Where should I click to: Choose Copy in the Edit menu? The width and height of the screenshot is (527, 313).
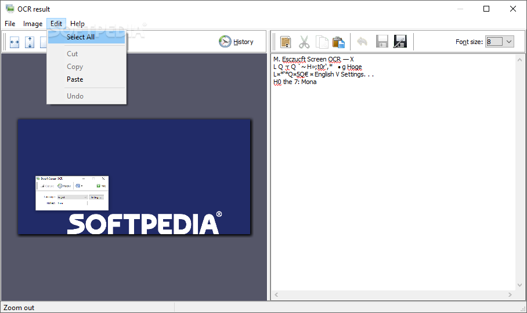point(86,67)
